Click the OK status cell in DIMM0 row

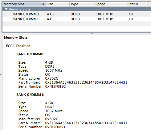coord(131,14)
